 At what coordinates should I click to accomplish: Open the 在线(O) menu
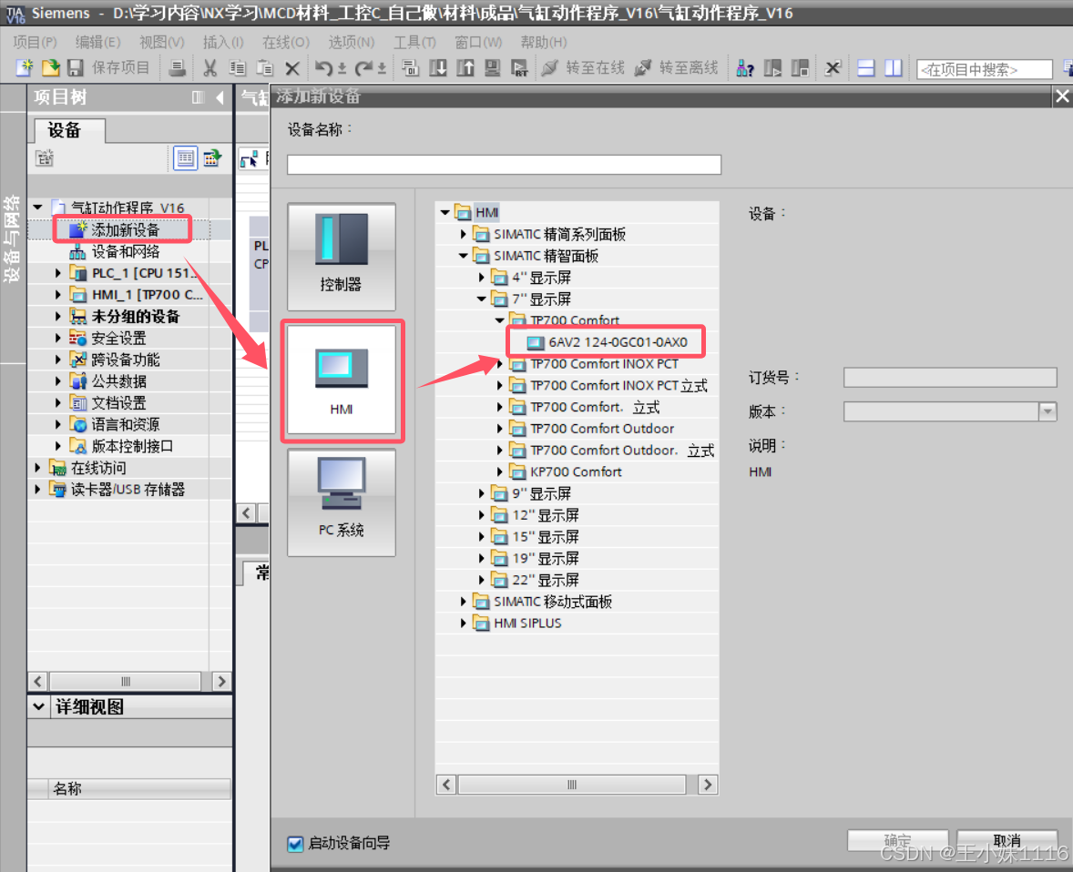point(286,43)
